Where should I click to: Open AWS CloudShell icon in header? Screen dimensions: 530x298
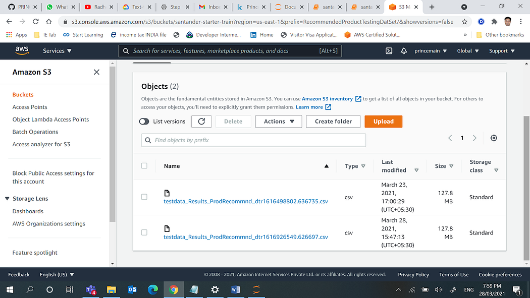[389, 51]
